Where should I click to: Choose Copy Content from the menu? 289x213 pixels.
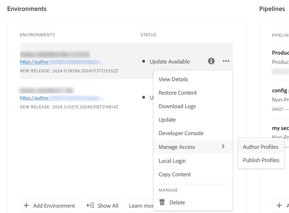coord(175,174)
